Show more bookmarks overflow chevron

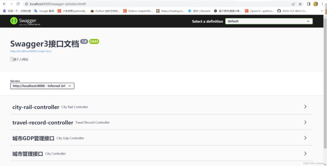tap(323, 11)
